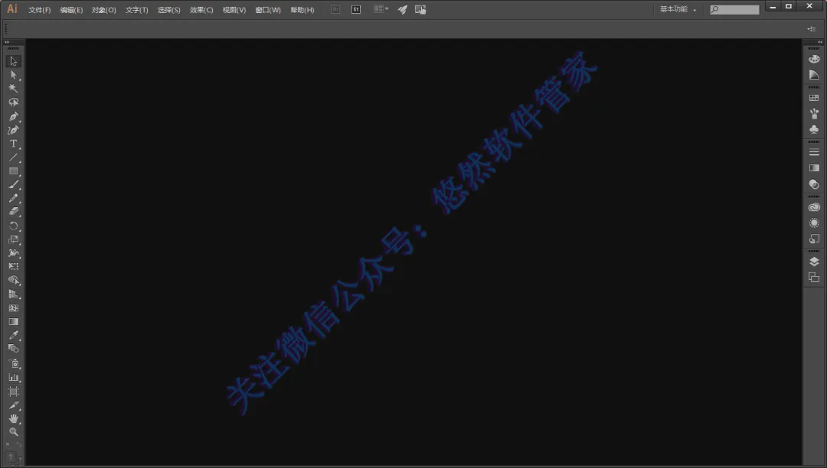
Task: Select the Pencil tool
Action: click(x=13, y=199)
